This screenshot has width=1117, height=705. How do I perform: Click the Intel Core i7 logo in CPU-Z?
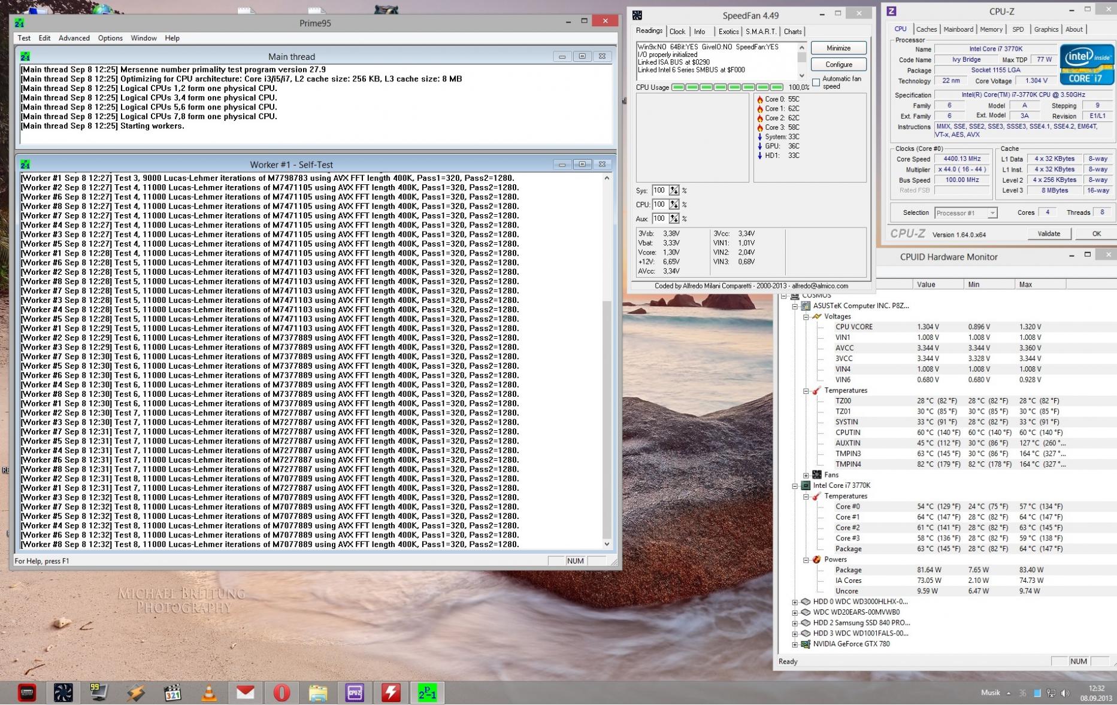coord(1086,64)
